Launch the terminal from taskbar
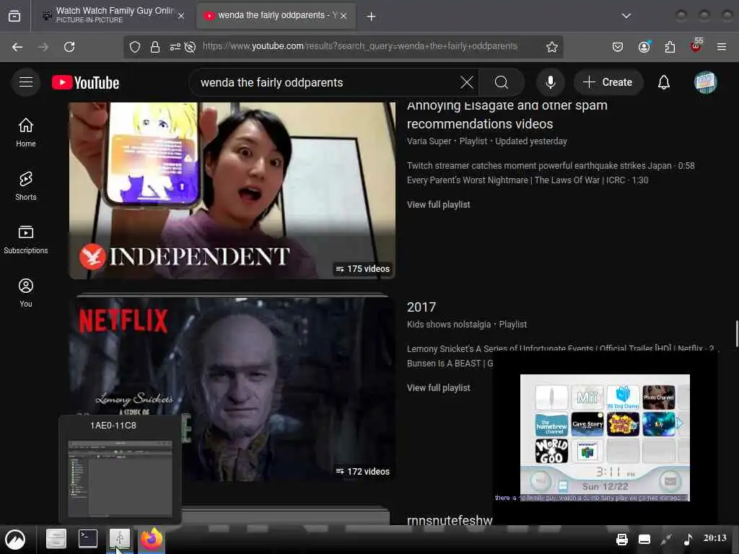Screen dimensions: 739x554 coord(87,538)
